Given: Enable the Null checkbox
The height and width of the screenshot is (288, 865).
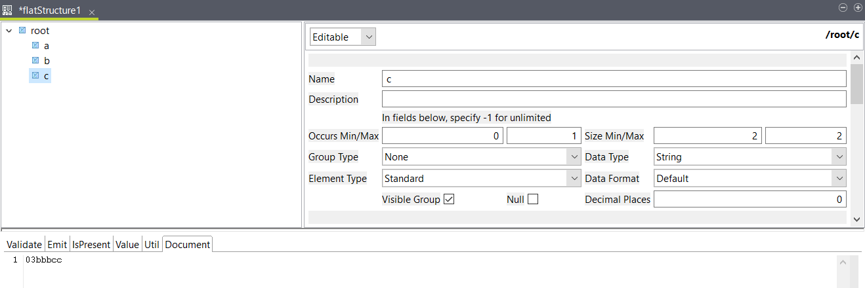Looking at the screenshot, I should pyautogui.click(x=533, y=200).
